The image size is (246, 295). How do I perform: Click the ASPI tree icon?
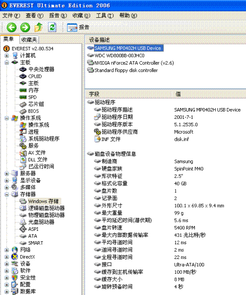pos(23,229)
